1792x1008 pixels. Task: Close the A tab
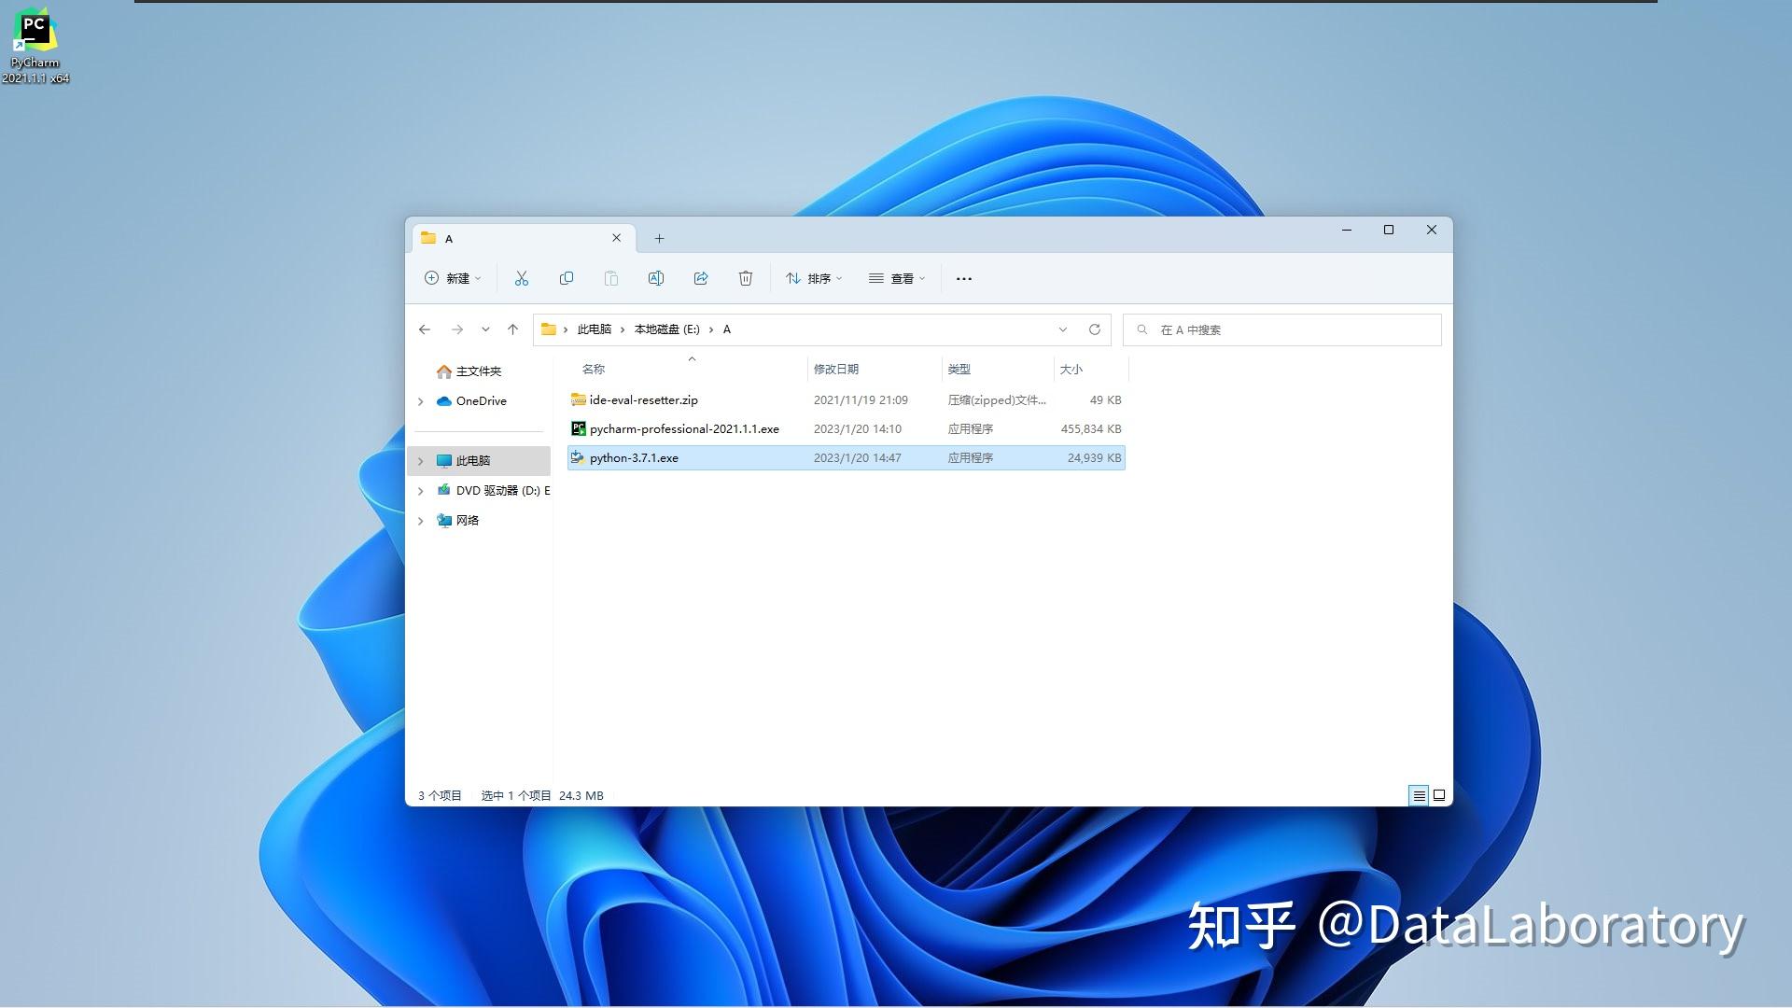pos(616,238)
